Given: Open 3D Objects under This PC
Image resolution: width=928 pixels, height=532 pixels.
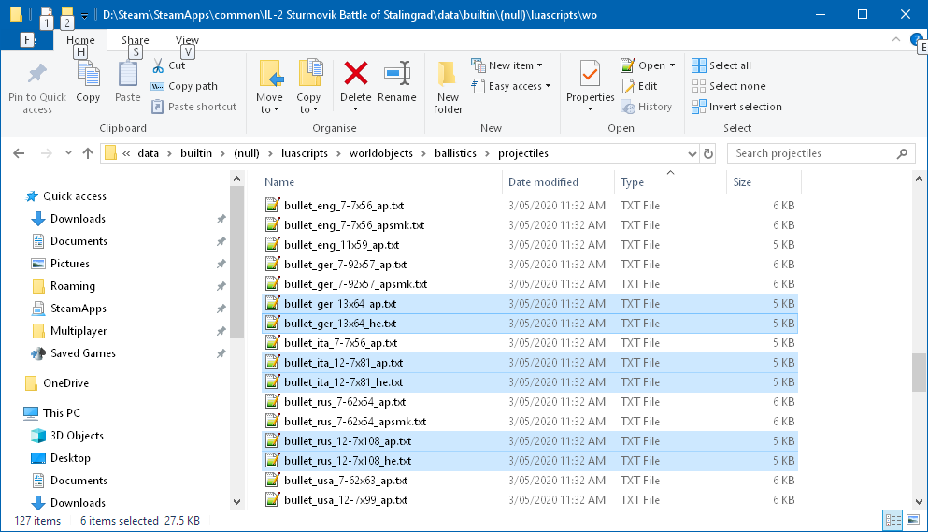Looking at the screenshot, I should [77, 436].
